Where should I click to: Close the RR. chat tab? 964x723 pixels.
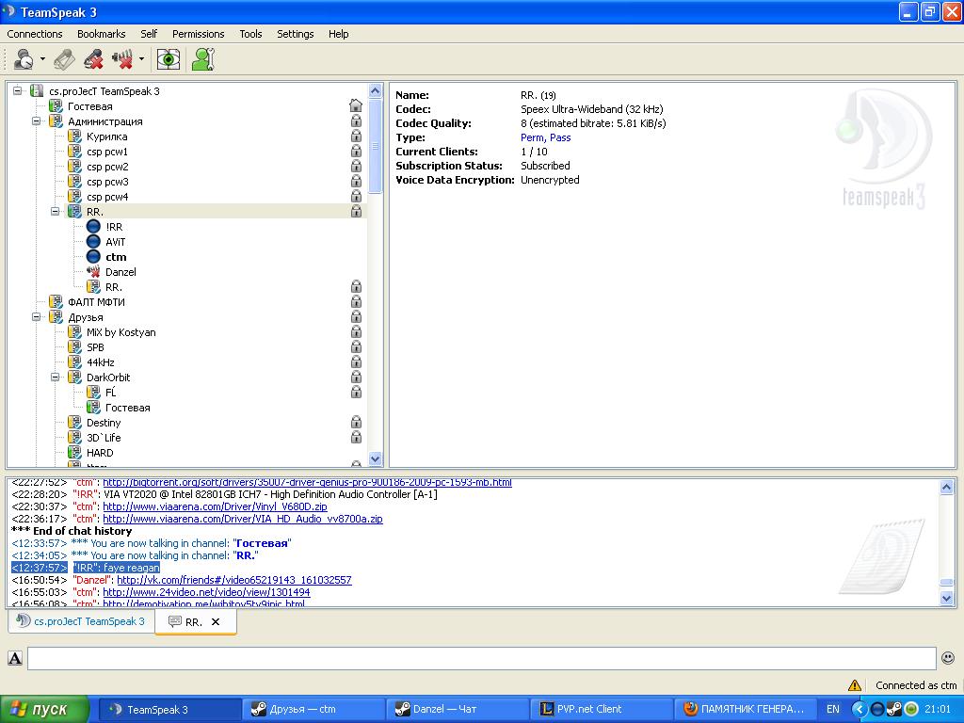point(216,621)
